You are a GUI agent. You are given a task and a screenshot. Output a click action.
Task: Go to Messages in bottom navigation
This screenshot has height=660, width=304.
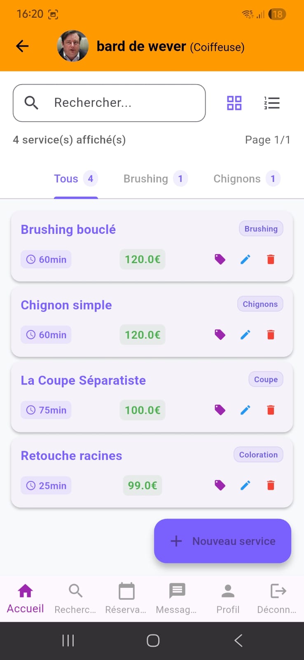[x=177, y=598]
